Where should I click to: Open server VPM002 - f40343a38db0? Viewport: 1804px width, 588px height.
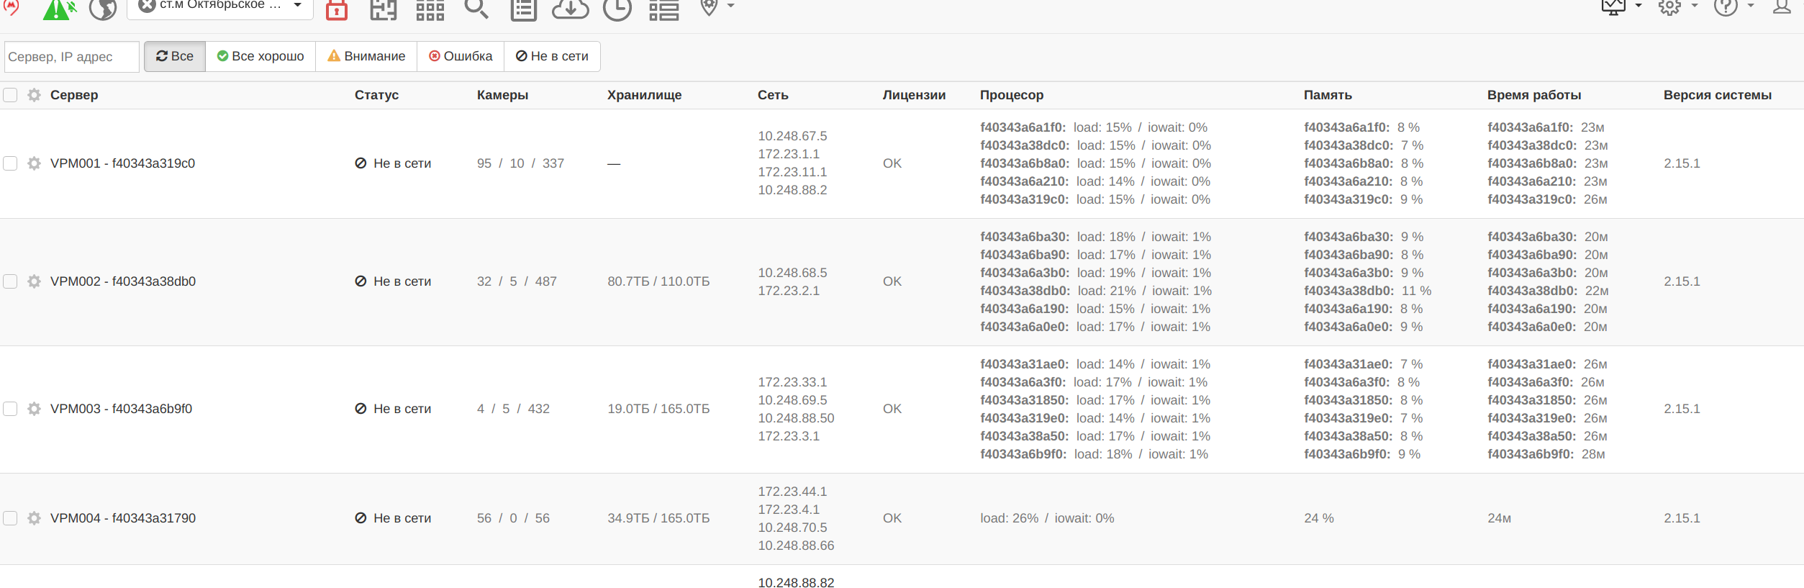[x=123, y=281]
